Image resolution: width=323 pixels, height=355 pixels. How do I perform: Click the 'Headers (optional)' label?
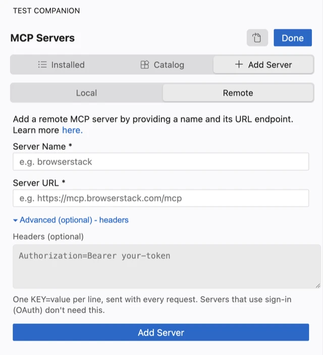48,237
